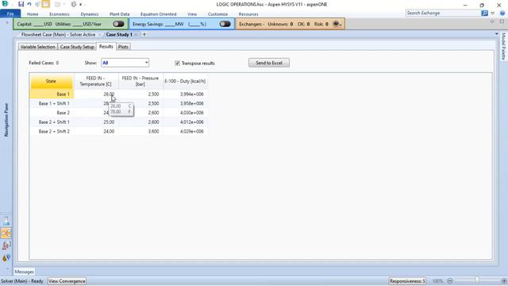
Task: Switch to Flowsheet Case (Main) - Solver Active tab
Action: tap(58, 34)
